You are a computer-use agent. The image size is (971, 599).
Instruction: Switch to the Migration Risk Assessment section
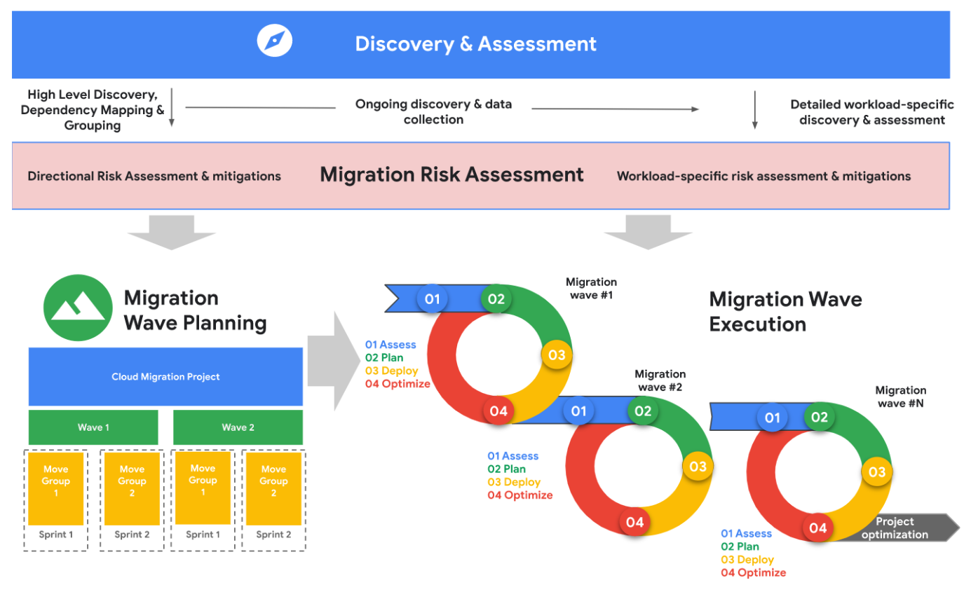coord(451,174)
